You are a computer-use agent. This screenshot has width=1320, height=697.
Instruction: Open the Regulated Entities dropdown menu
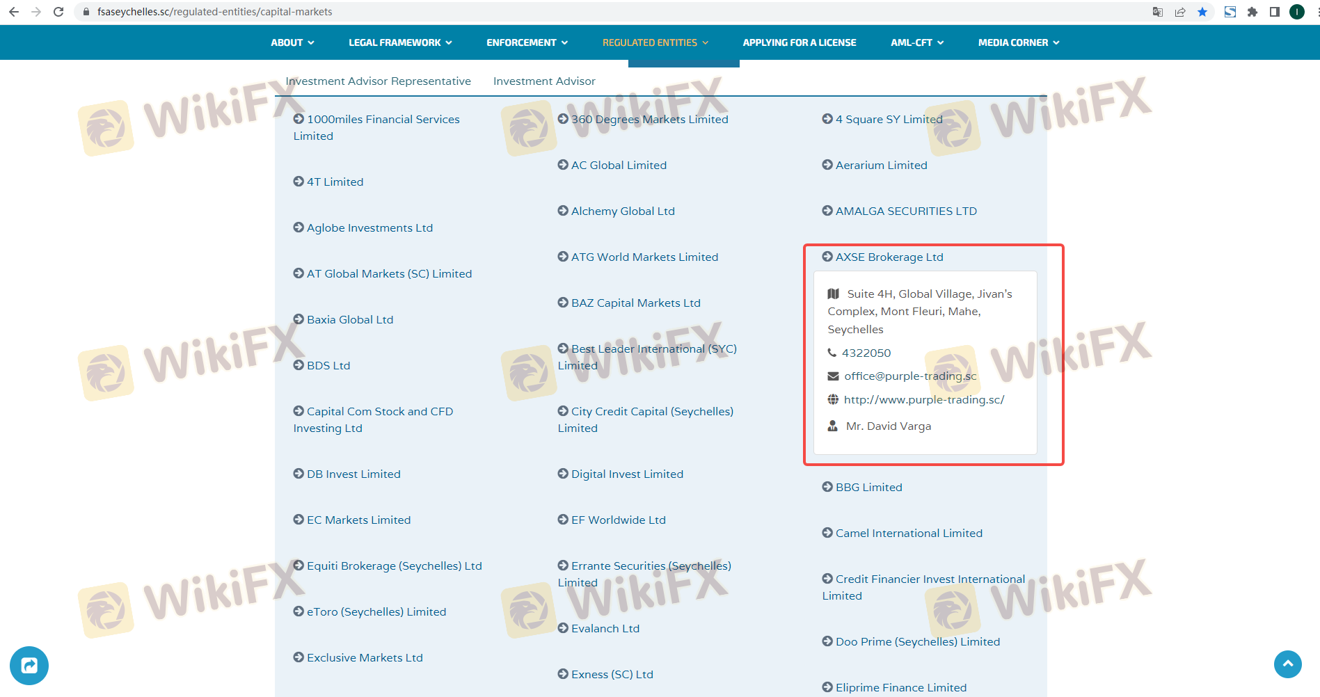tap(655, 42)
